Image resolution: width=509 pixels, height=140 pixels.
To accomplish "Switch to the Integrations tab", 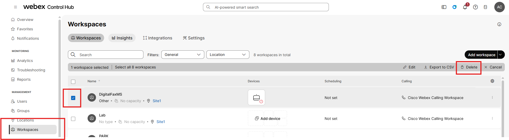I will coord(158,38).
